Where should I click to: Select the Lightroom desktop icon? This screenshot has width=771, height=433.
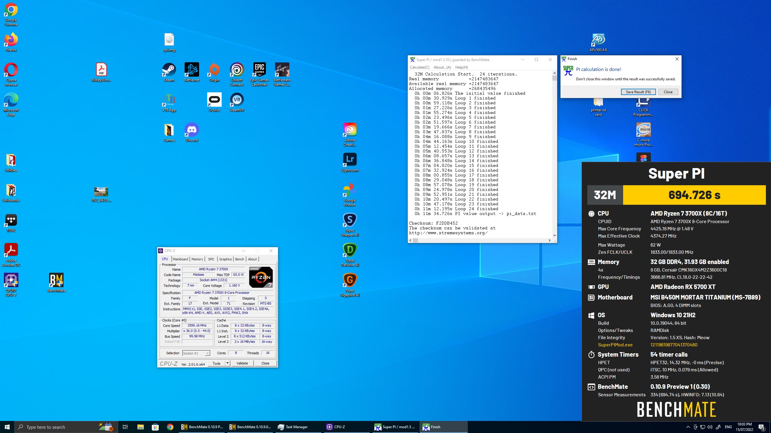(350, 162)
